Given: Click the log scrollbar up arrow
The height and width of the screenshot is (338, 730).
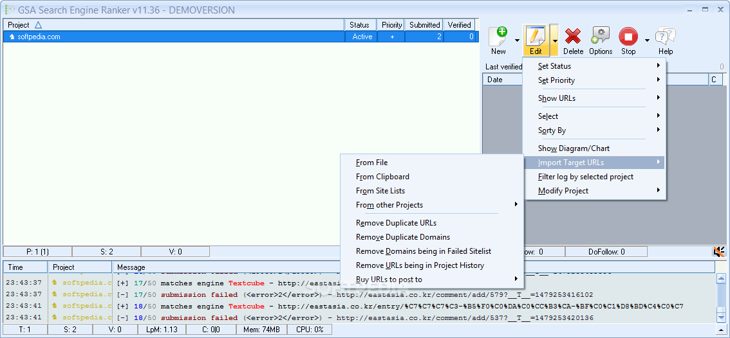Looking at the screenshot, I should coord(721,279).
